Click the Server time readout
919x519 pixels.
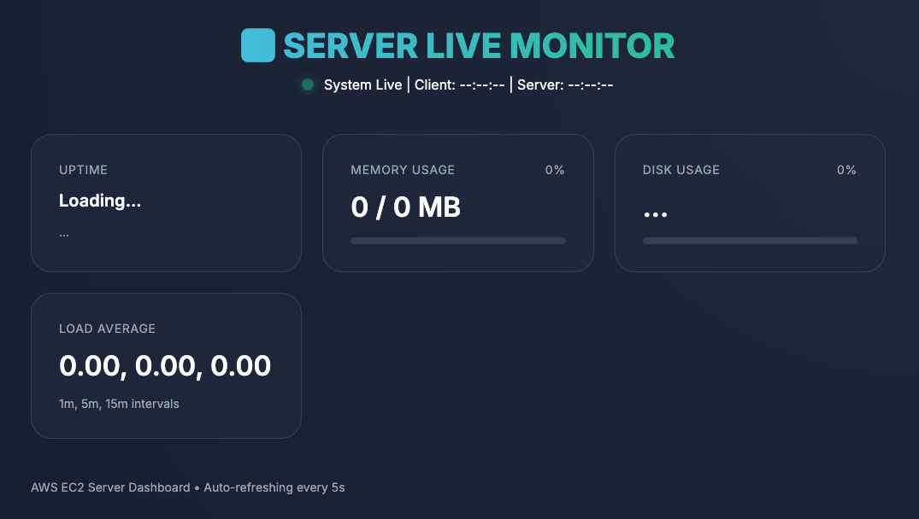tap(565, 85)
